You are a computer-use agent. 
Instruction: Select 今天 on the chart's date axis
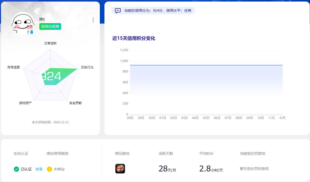tap(282, 118)
